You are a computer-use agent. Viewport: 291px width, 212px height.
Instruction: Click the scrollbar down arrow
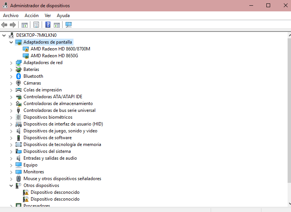(x=289, y=204)
